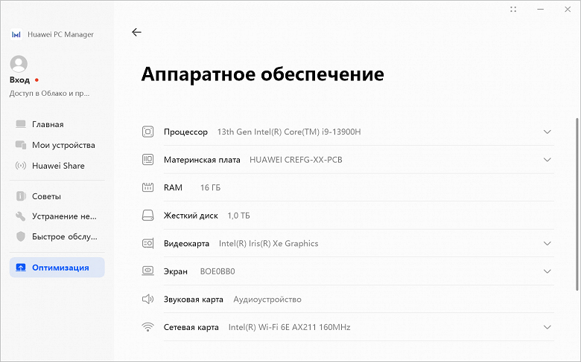Expand the Экран display details
The height and width of the screenshot is (362, 581).
click(547, 271)
